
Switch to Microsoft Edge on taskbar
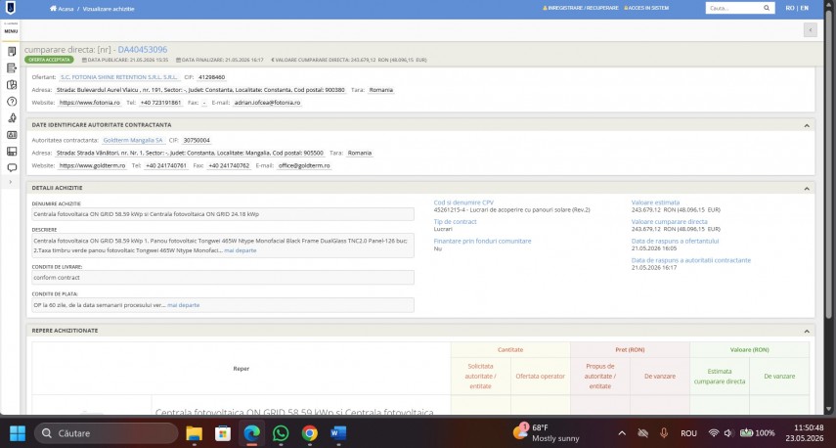[x=251, y=433]
